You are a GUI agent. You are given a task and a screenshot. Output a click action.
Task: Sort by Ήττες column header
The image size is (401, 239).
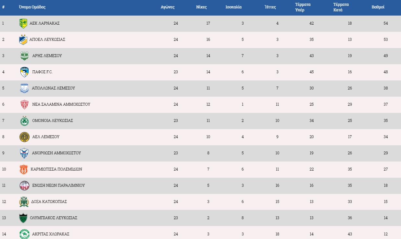270,7
